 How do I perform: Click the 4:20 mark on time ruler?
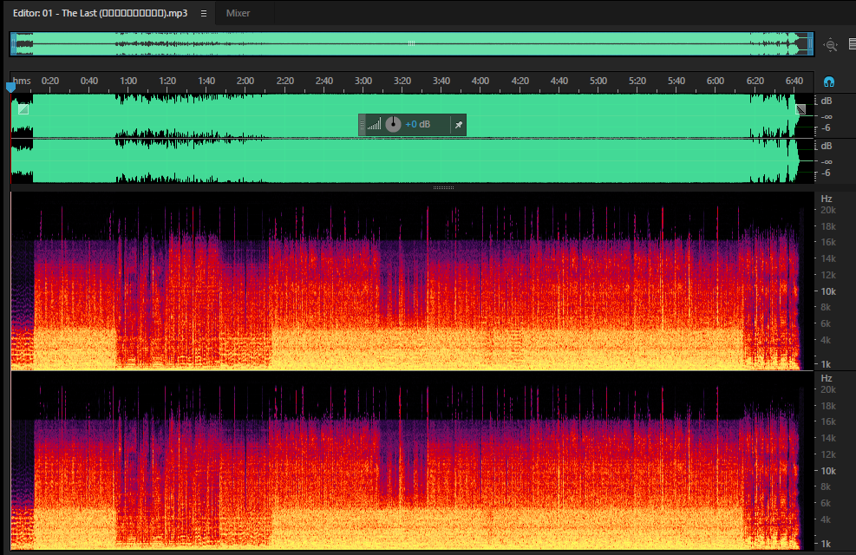519,81
